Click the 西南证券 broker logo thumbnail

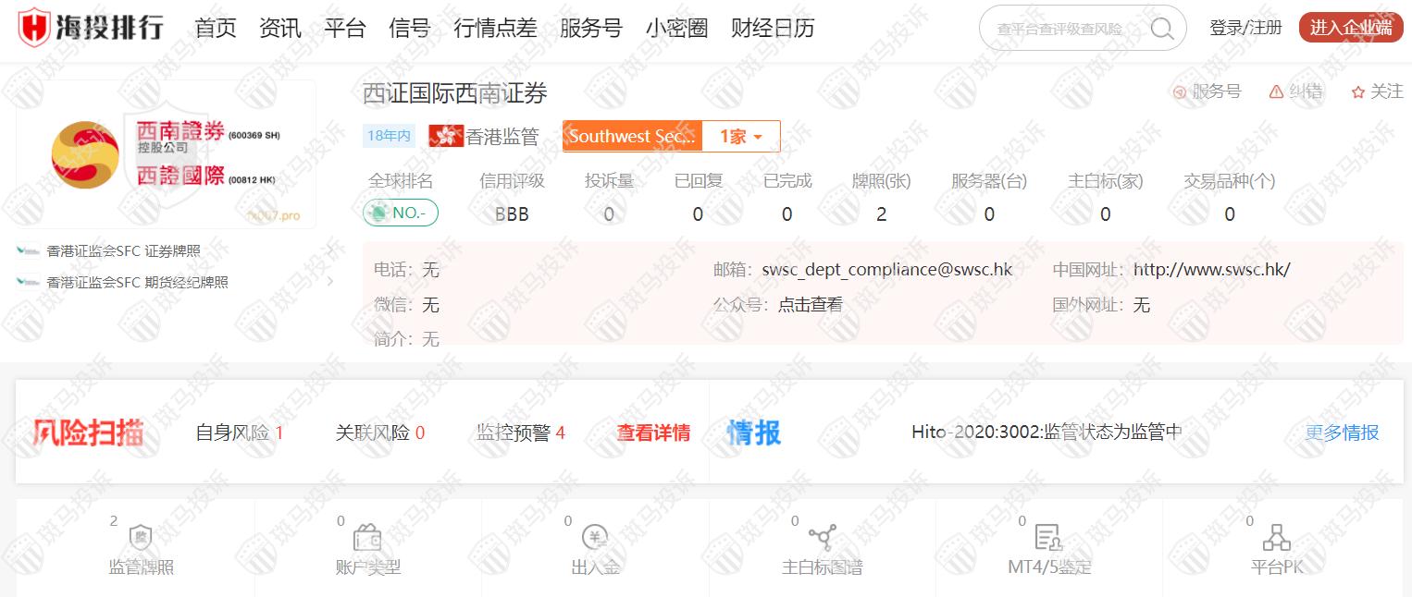167,154
